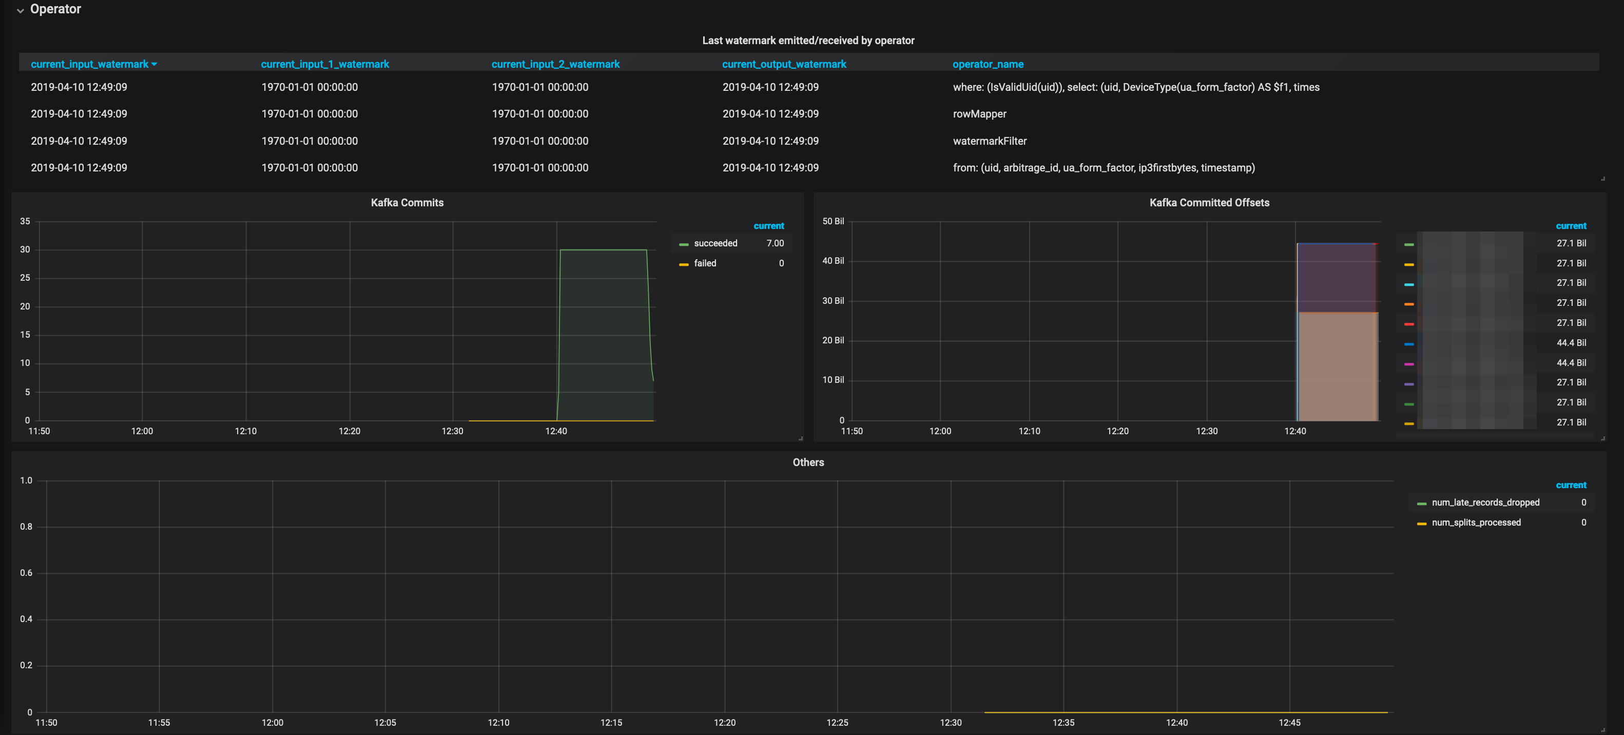Click the green succeeded color swatch
Screen dimensions: 1624x735
click(683, 245)
